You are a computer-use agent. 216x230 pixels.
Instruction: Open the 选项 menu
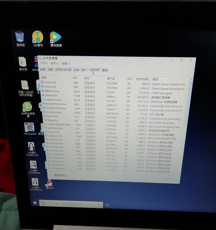tap(54, 63)
